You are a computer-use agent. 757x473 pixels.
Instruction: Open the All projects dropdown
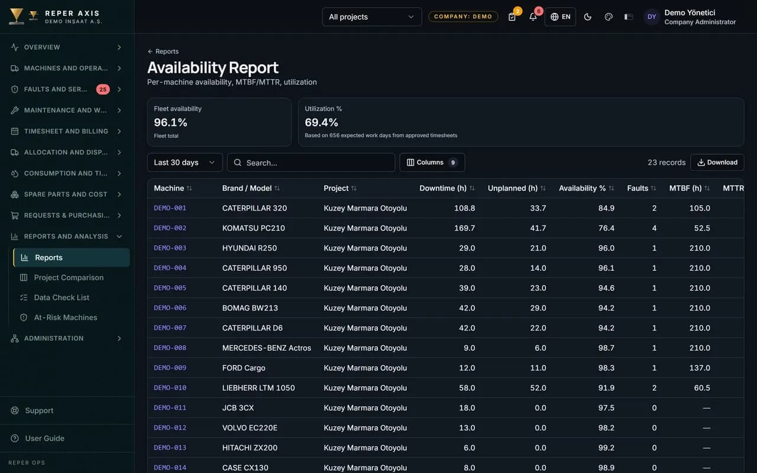[372, 17]
